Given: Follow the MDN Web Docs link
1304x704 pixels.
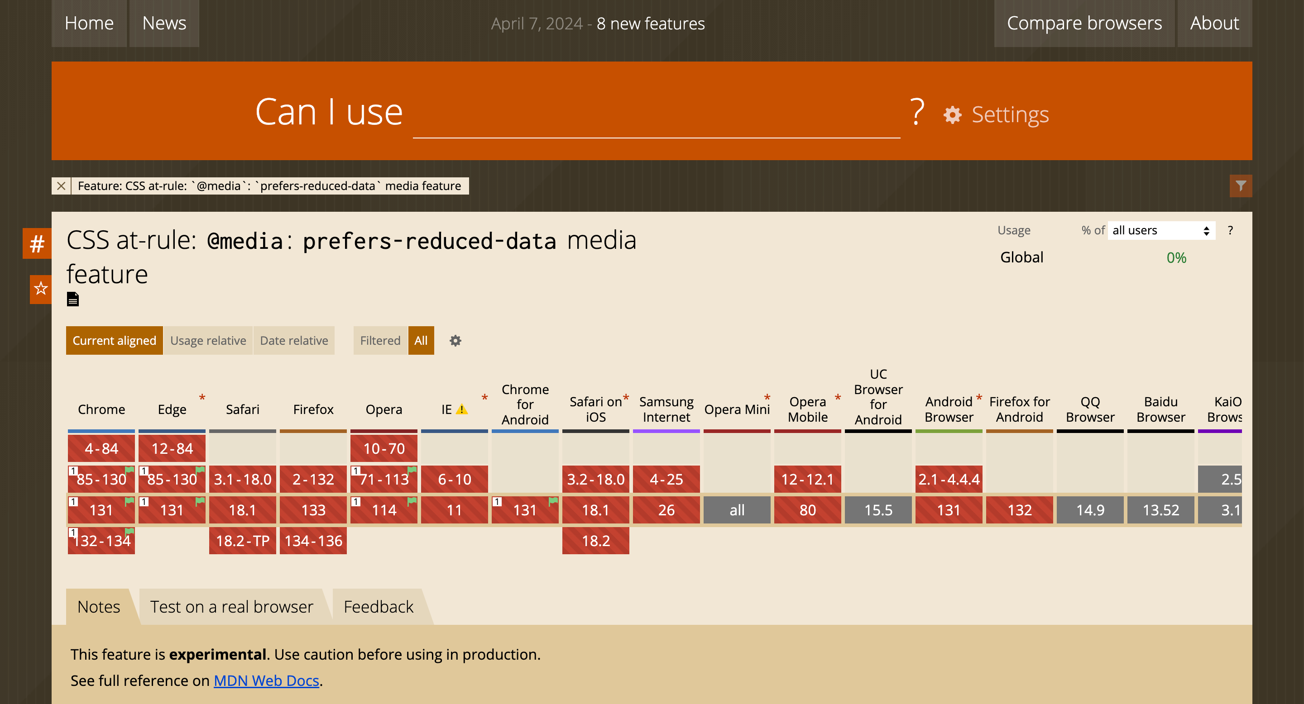Looking at the screenshot, I should click(266, 680).
